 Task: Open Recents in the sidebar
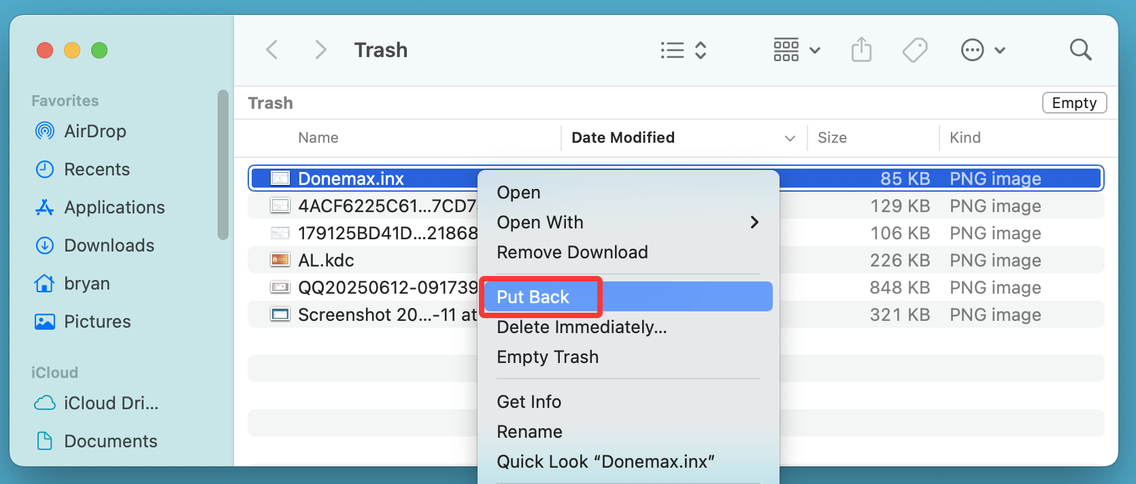click(97, 169)
